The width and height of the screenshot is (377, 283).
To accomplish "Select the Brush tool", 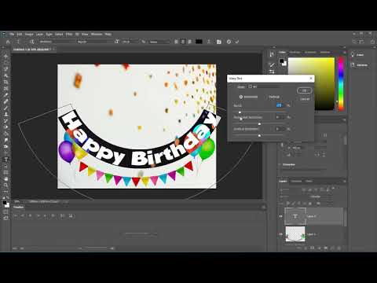I will point(5,108).
